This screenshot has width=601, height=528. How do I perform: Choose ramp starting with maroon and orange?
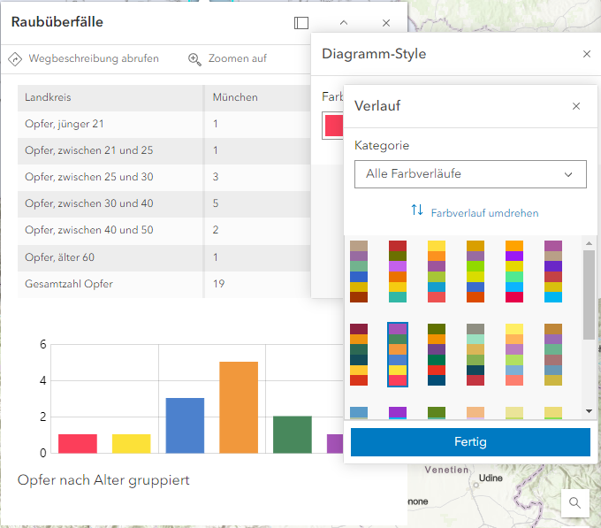click(x=359, y=355)
